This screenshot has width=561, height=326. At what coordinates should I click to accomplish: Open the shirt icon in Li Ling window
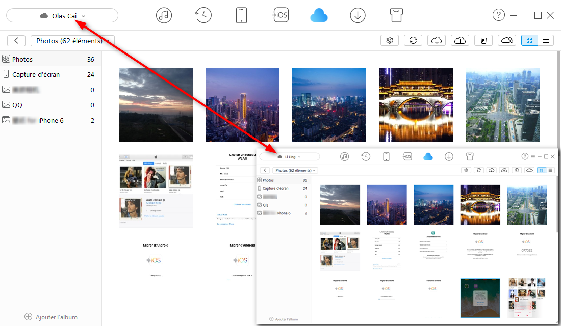click(470, 156)
